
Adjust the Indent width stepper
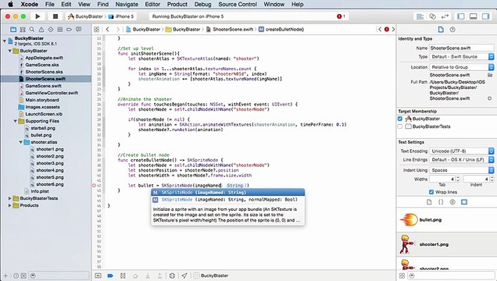pyautogui.click(x=492, y=179)
